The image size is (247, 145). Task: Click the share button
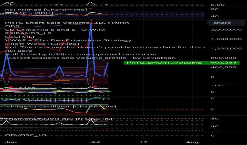click(x=226, y=23)
